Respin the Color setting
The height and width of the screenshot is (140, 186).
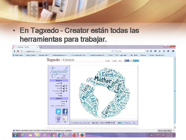[x=61, y=83]
